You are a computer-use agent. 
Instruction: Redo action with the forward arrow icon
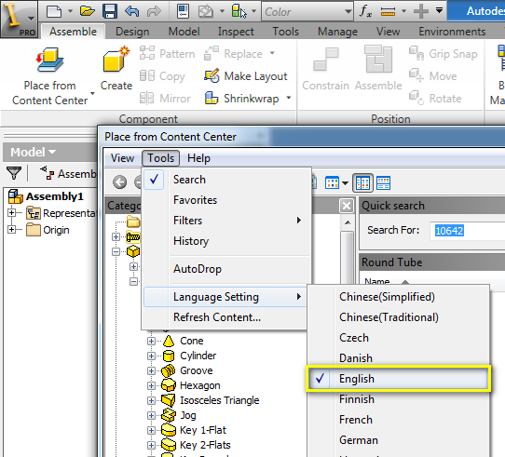click(154, 11)
